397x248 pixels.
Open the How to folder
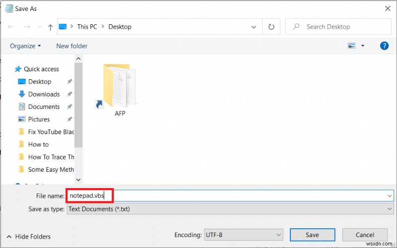pyautogui.click(x=39, y=145)
